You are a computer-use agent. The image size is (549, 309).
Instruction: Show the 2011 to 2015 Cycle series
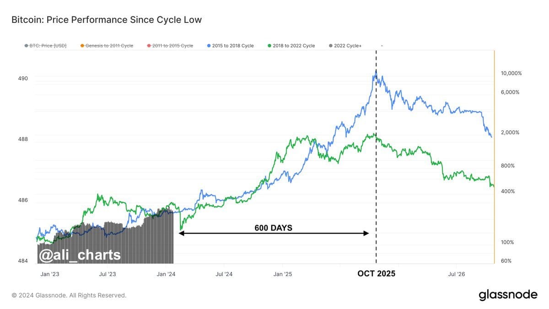170,46
